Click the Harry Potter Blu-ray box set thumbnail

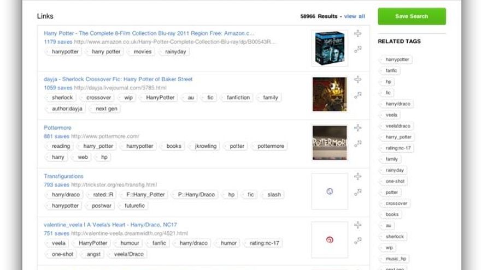[330, 48]
